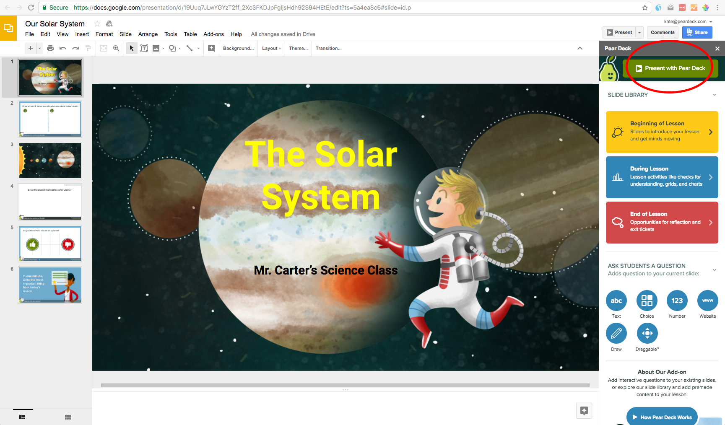Screen dimensions: 725x425
Task: Open the Transition panel
Action: [328, 48]
